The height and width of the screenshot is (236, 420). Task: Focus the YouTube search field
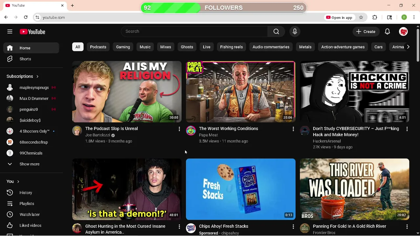(x=194, y=31)
